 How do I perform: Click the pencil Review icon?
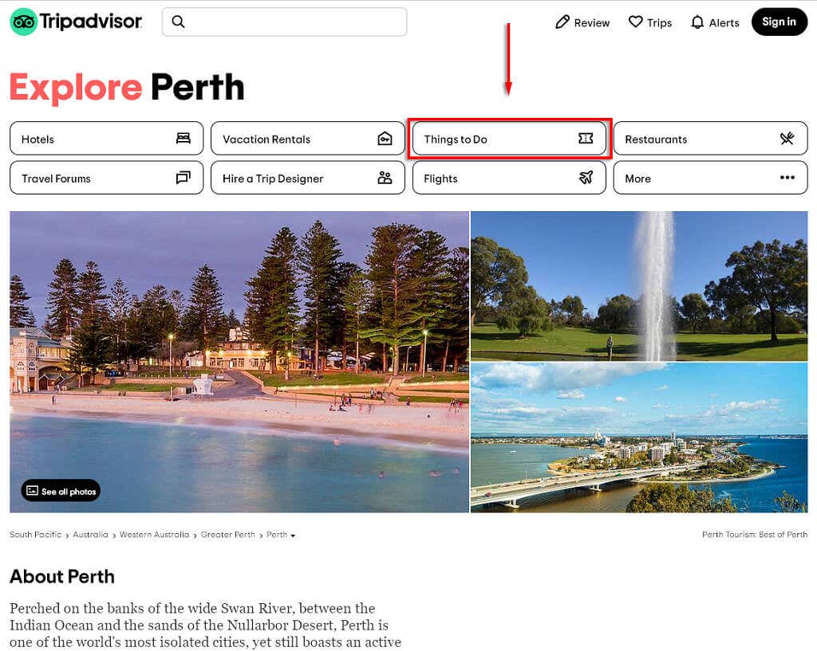point(562,22)
